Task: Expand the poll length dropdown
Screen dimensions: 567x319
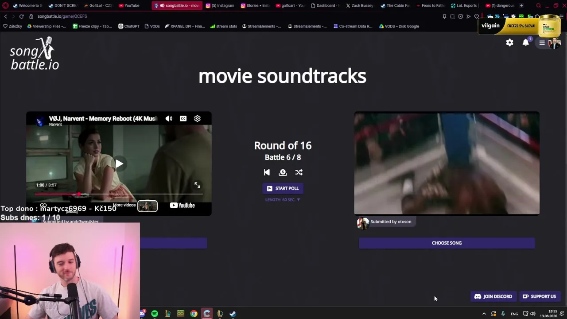Action: 283,200
